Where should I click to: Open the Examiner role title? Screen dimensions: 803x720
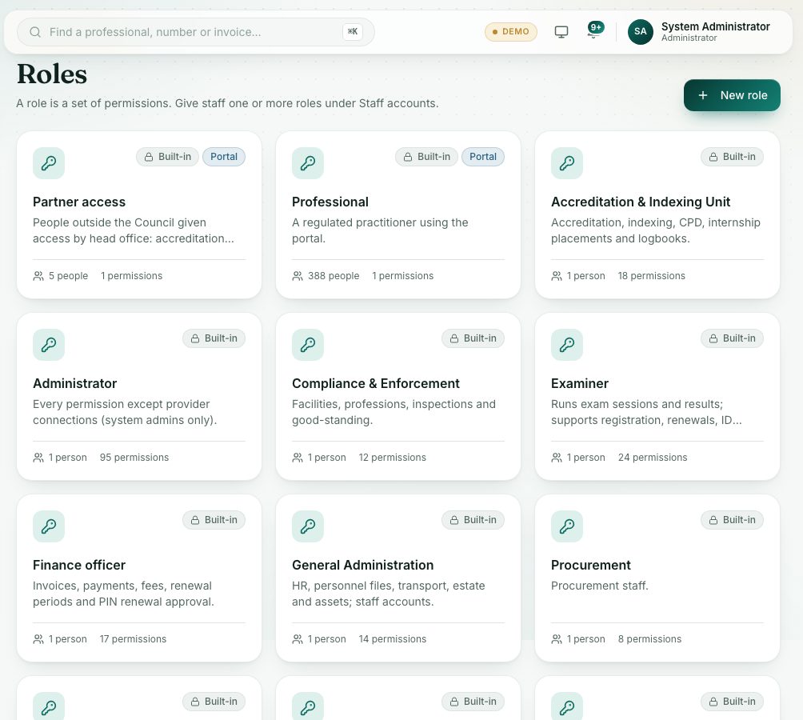[579, 383]
